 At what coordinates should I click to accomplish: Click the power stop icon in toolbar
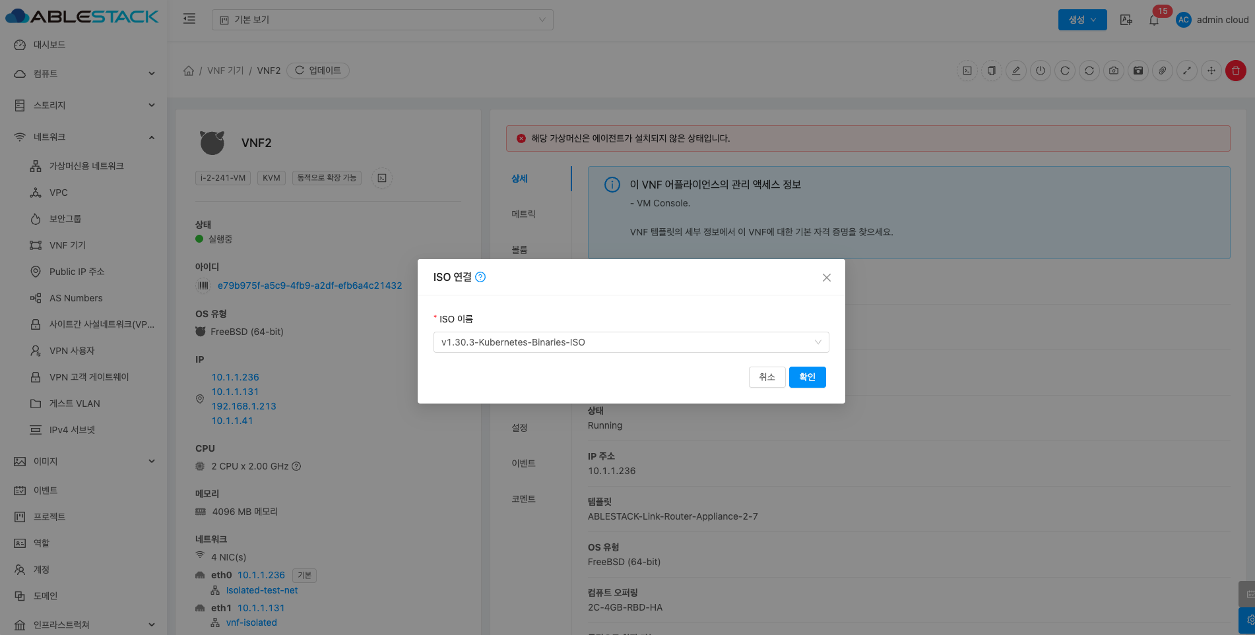tap(1041, 71)
